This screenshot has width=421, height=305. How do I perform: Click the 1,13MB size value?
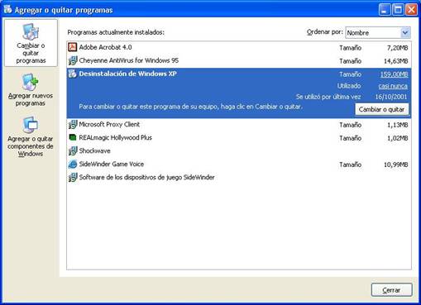coord(397,125)
